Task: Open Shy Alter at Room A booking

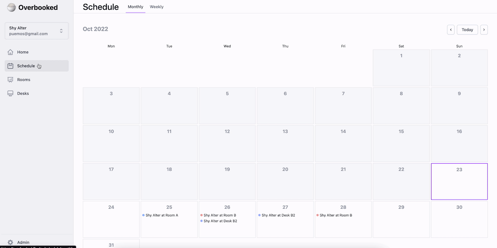Action: [162, 215]
